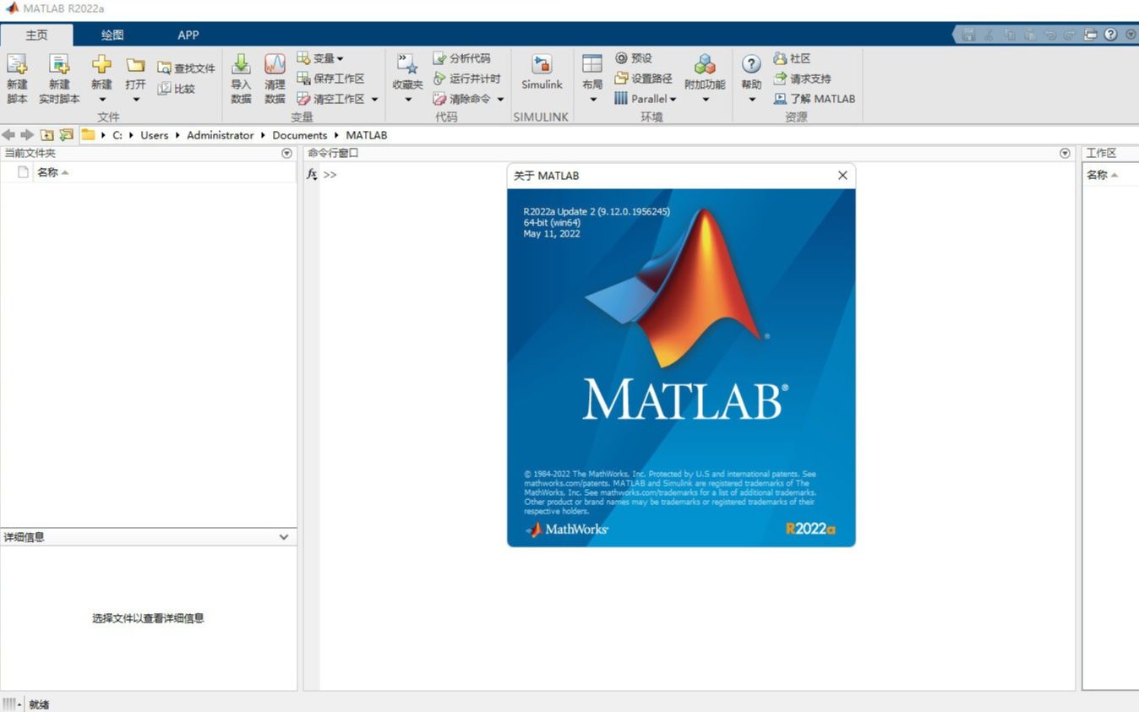The height and width of the screenshot is (712, 1139).
Task: Click the 导入数据 (Import Data) icon
Action: coord(241,64)
